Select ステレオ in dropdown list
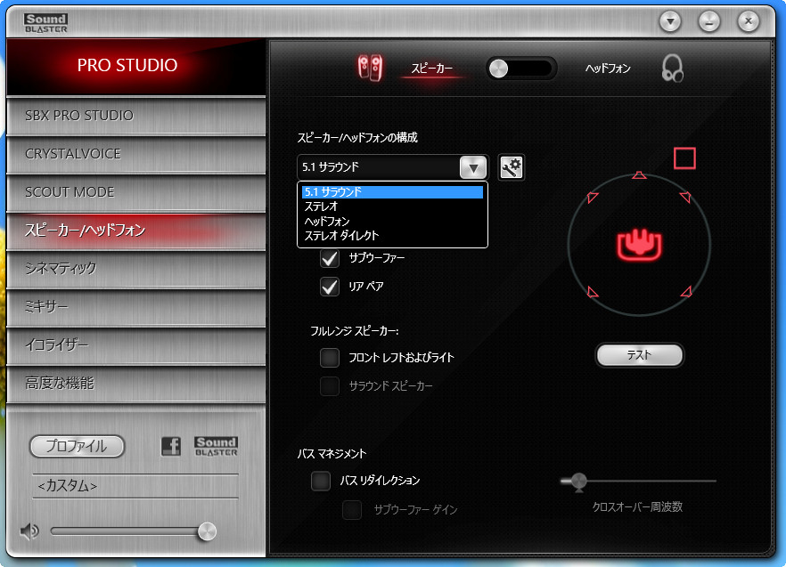This screenshot has width=786, height=567. 392,207
